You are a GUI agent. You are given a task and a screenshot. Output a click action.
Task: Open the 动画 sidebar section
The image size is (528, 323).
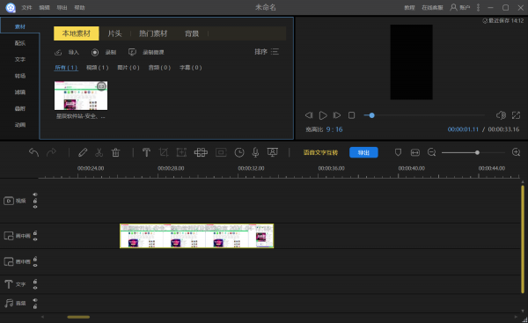point(20,125)
